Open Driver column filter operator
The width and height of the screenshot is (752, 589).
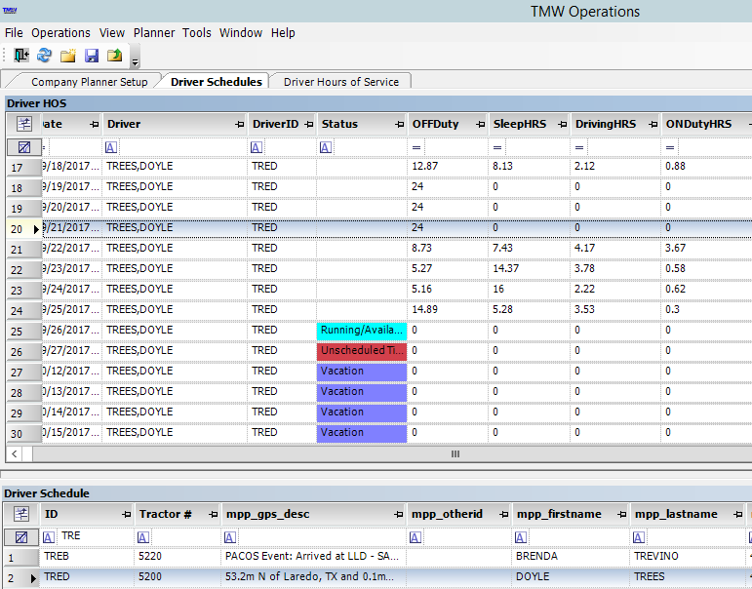click(x=111, y=147)
